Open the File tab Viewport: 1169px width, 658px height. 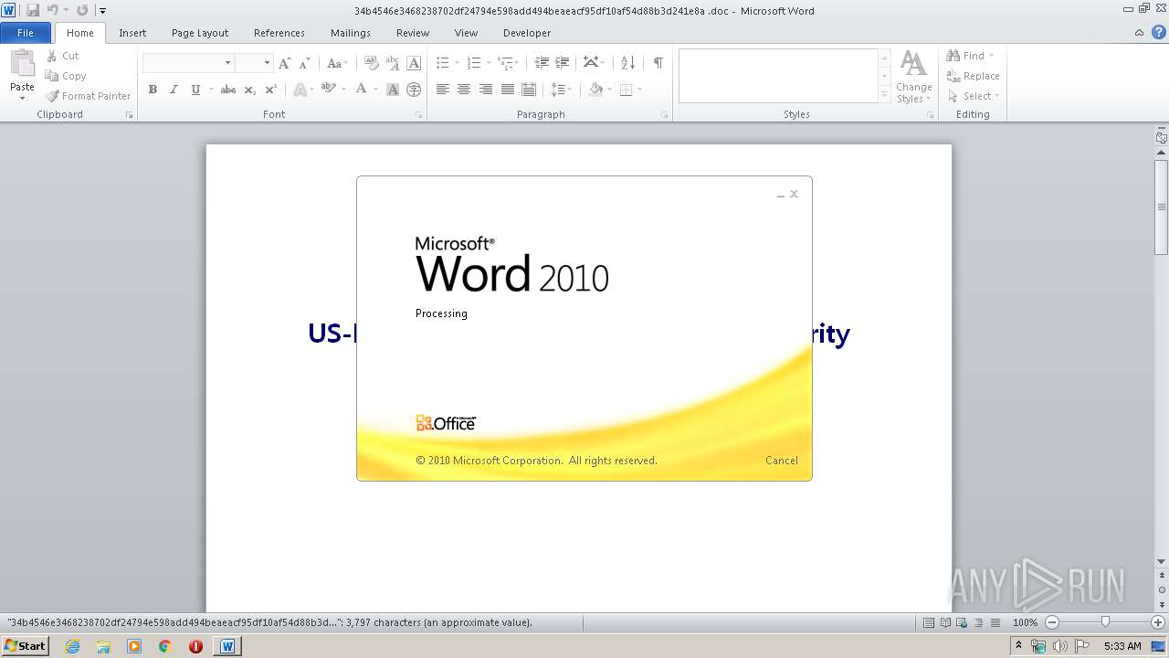pos(26,33)
